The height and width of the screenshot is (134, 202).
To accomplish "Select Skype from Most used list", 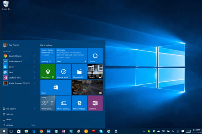I will [x=11, y=67].
